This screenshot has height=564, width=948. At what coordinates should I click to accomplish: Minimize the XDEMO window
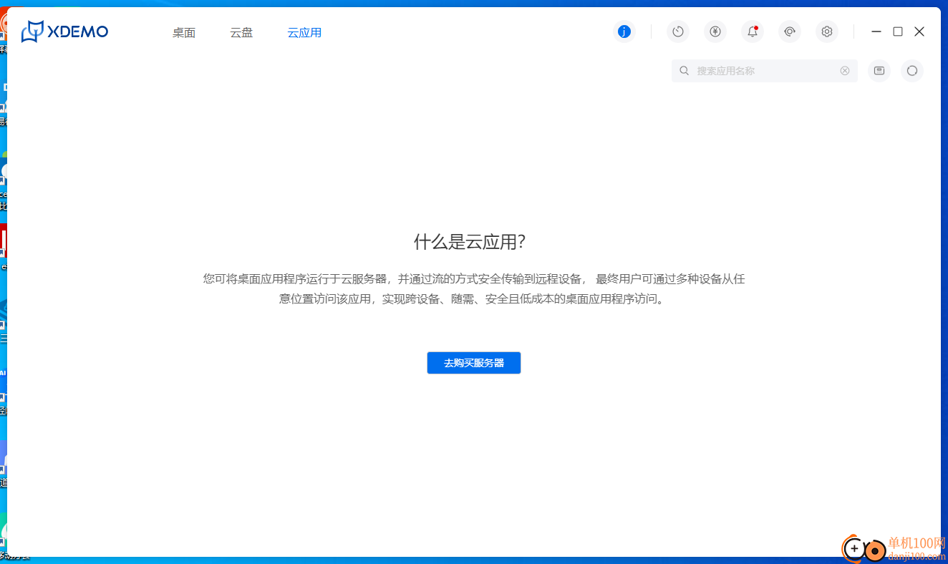(x=876, y=31)
